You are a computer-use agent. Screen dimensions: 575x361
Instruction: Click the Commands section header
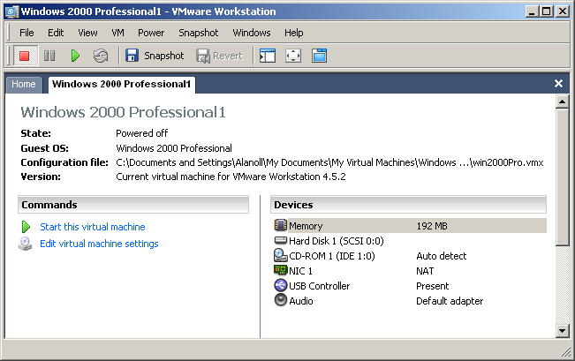click(x=133, y=205)
